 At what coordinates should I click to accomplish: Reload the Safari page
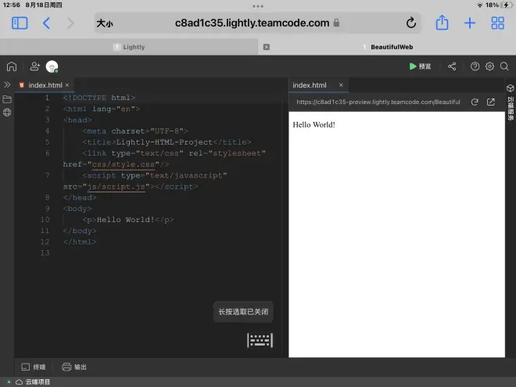point(411,23)
